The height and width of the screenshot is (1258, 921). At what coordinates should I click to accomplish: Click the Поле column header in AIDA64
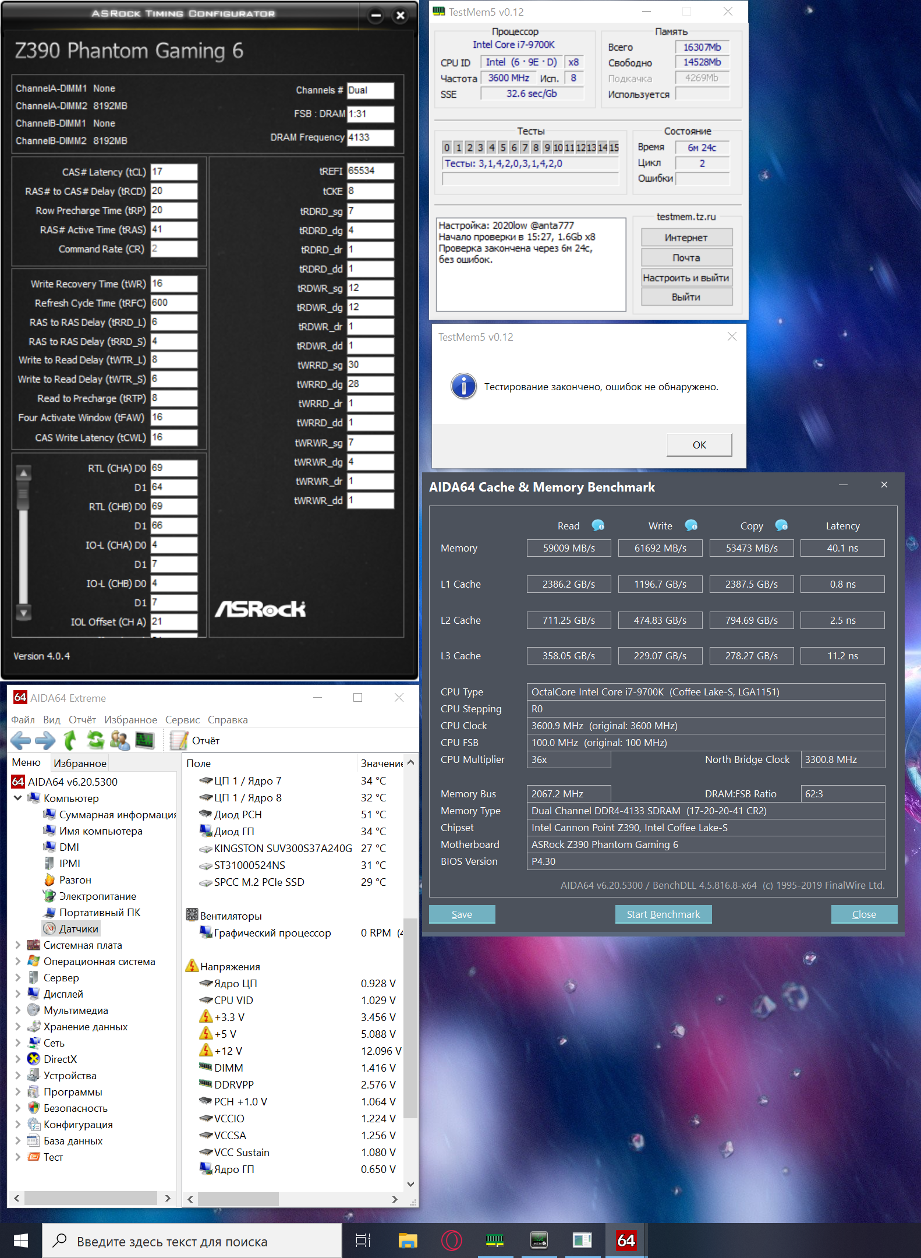269,763
